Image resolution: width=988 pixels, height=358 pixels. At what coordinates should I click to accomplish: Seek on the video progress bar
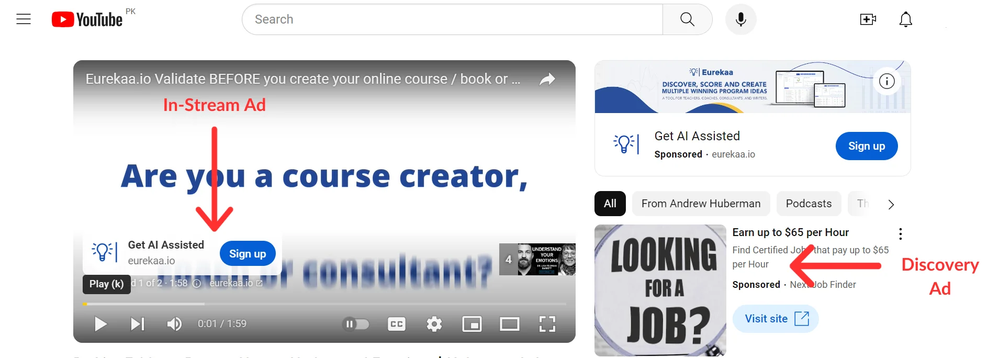coord(324,304)
